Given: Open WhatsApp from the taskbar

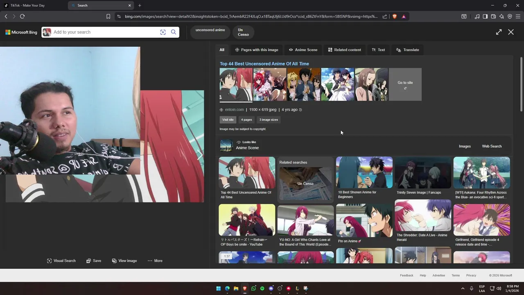Looking at the screenshot, I should (x=253, y=288).
